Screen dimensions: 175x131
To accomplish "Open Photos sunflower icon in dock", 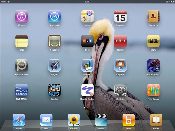I will click(x=74, y=120).
